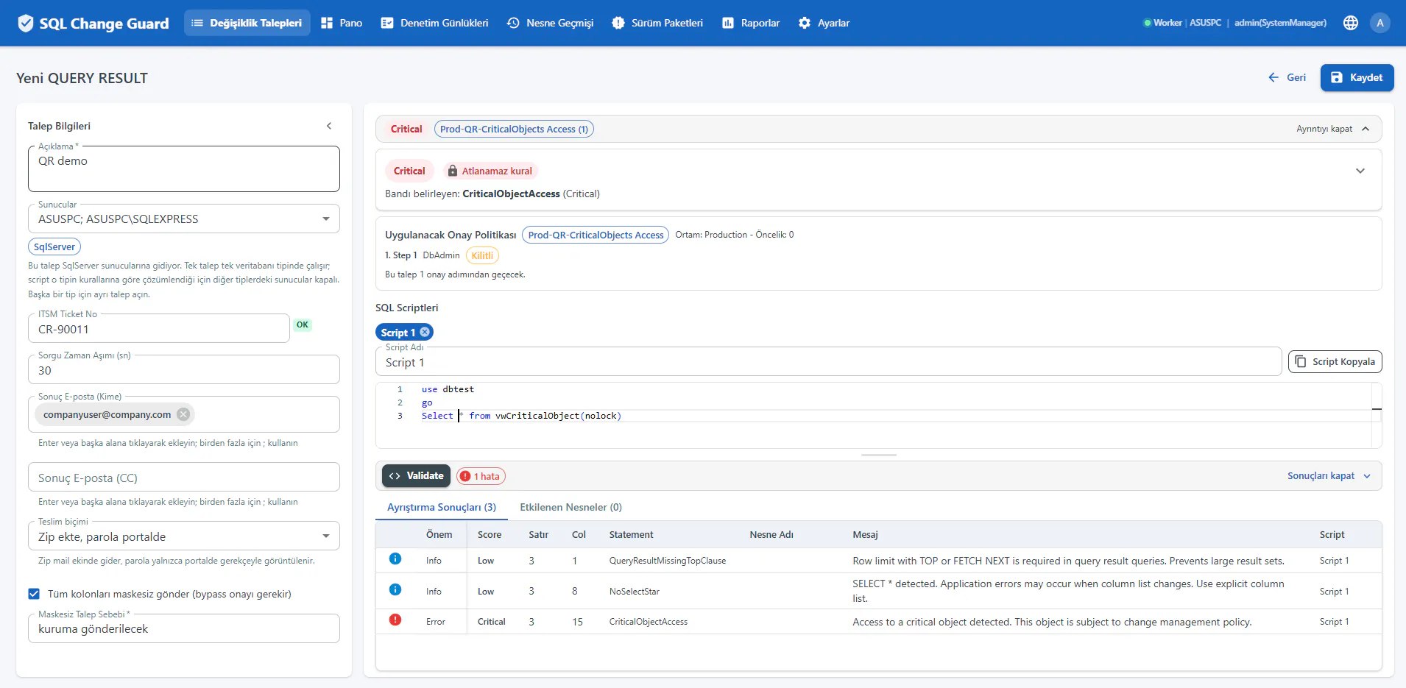Screen dimensions: 1406x688
Task: Click the Score column header
Action: click(490, 534)
